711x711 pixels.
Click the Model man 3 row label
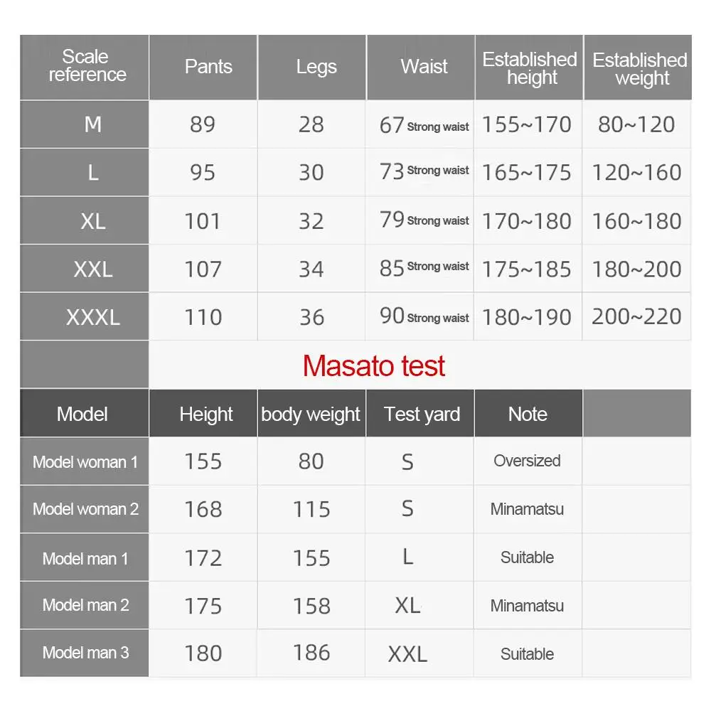[x=85, y=653]
